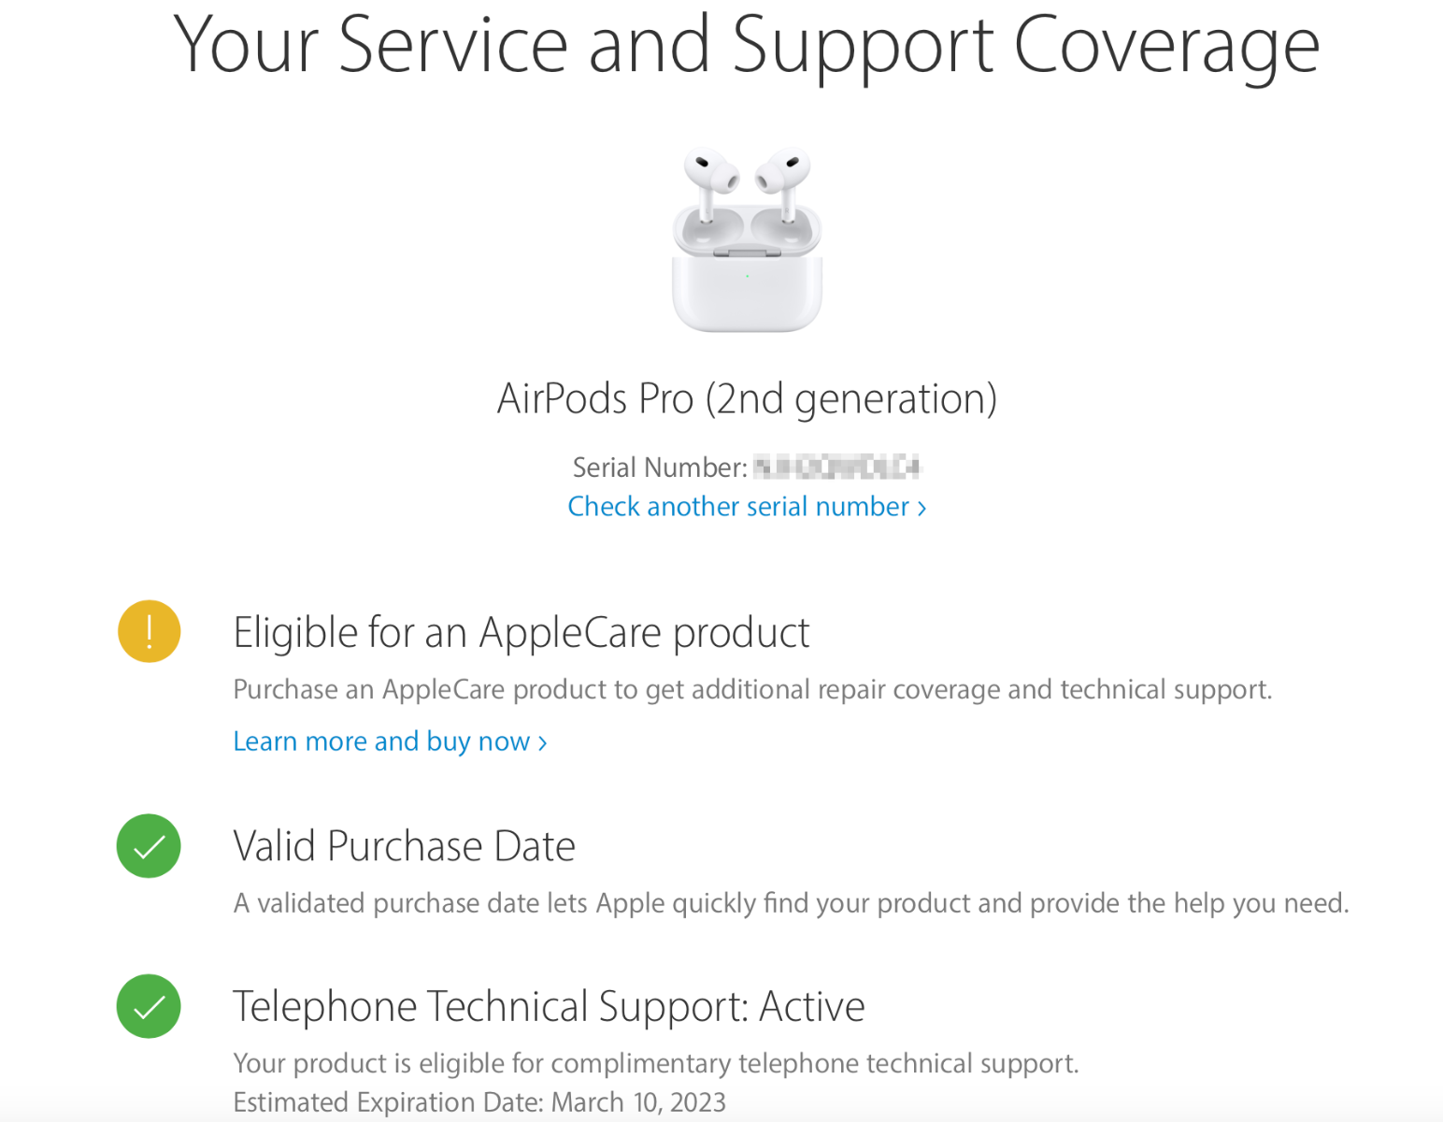This screenshot has height=1122, width=1443.
Task: Click the arrow following Learn more and buy now
Action: click(542, 741)
